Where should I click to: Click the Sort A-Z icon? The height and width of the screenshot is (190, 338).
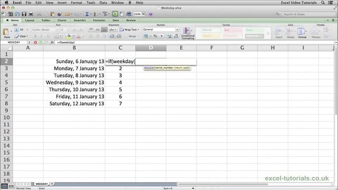(x=95, y=14)
